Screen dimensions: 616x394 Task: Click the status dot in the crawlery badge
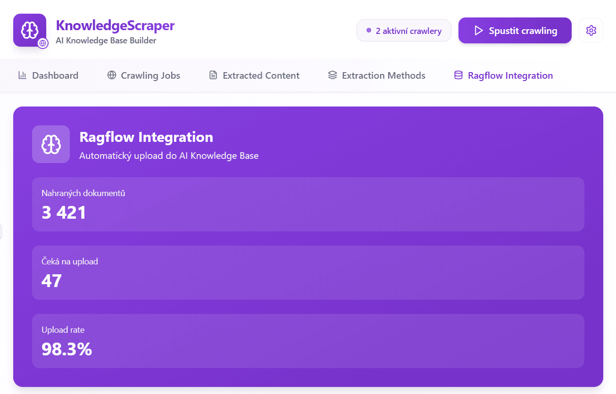point(368,30)
